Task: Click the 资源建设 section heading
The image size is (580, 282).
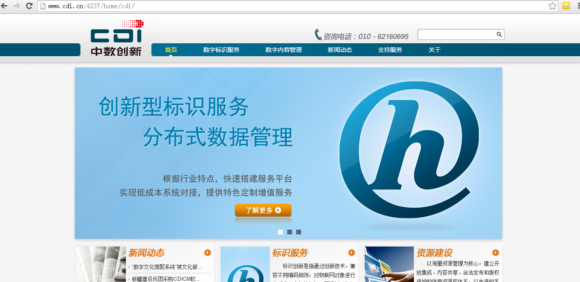Action: point(434,253)
